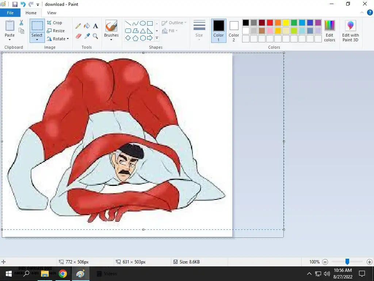Pick the Polygon shape
Viewport: 374px width, 281px height.
136,31
